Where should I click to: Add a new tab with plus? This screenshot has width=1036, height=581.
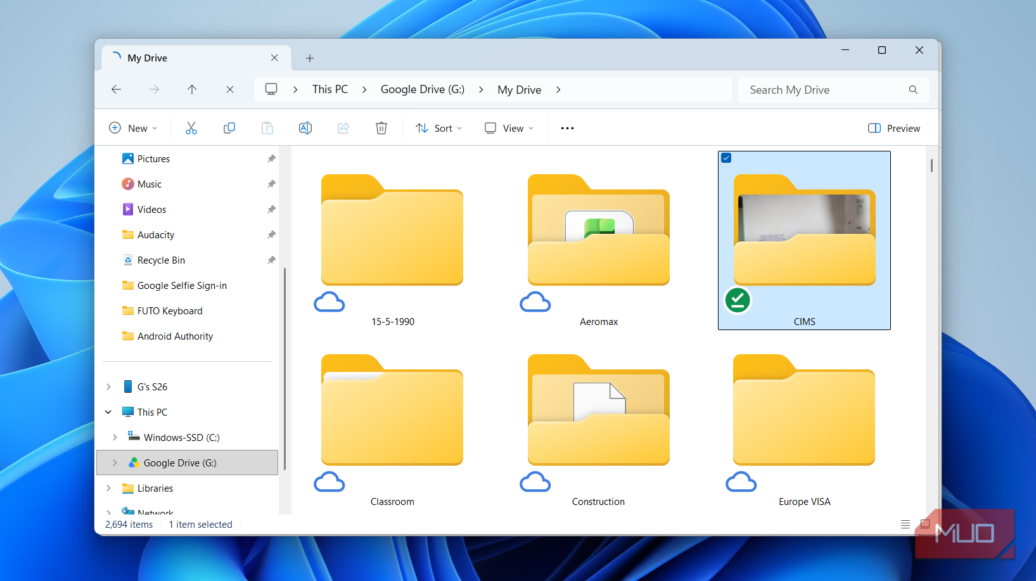(310, 58)
